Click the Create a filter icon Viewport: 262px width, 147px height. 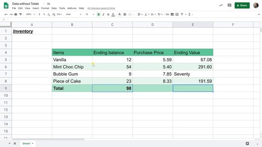point(182,14)
